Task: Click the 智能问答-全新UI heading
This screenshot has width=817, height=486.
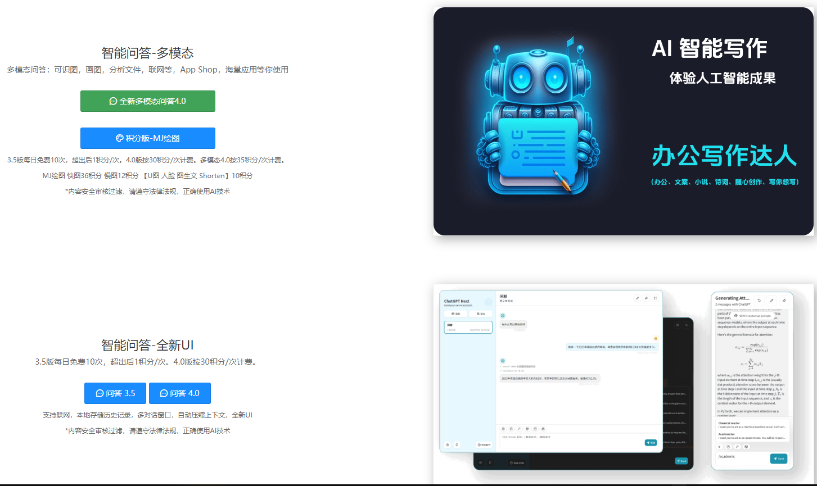Action: pos(147,345)
